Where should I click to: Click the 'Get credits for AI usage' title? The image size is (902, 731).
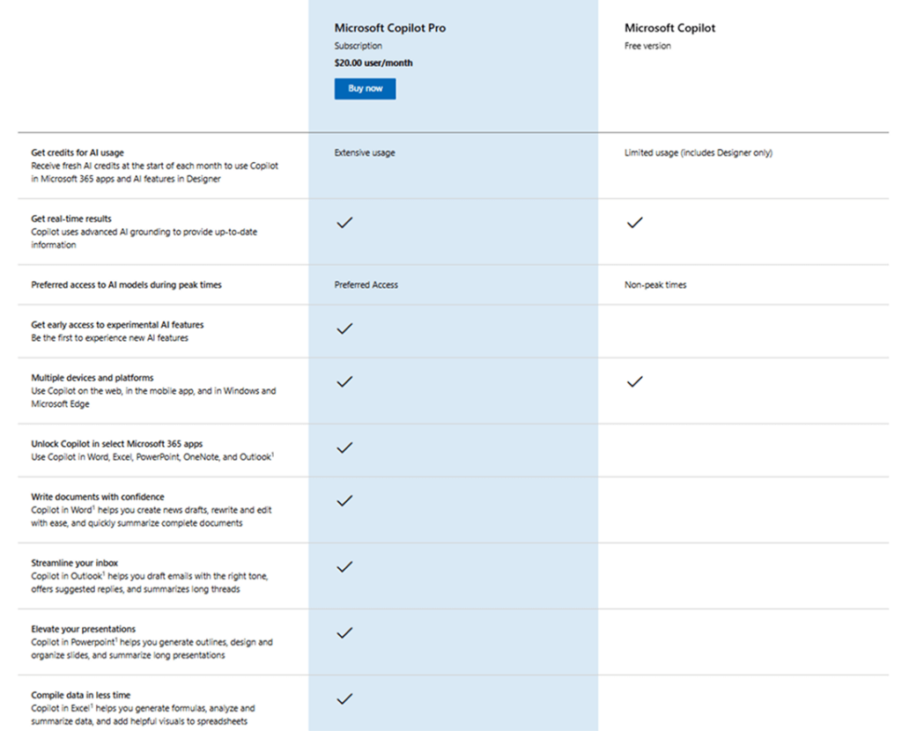pyautogui.click(x=78, y=152)
